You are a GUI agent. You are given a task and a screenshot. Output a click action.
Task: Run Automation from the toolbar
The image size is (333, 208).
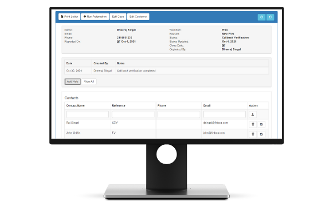point(95,17)
